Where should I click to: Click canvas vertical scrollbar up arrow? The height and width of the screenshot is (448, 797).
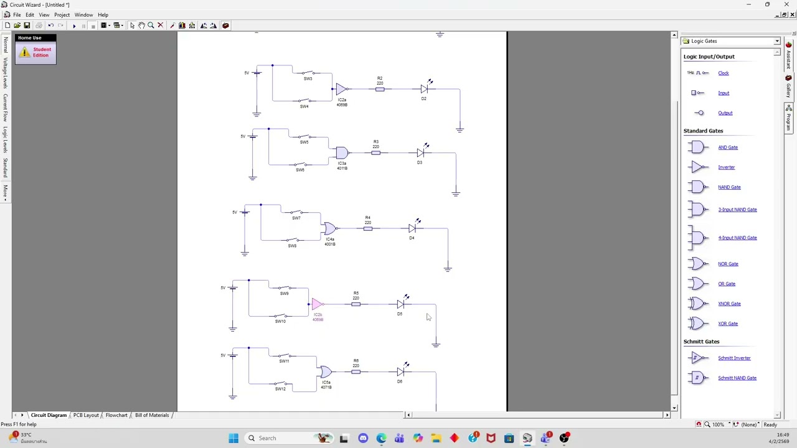point(674,35)
